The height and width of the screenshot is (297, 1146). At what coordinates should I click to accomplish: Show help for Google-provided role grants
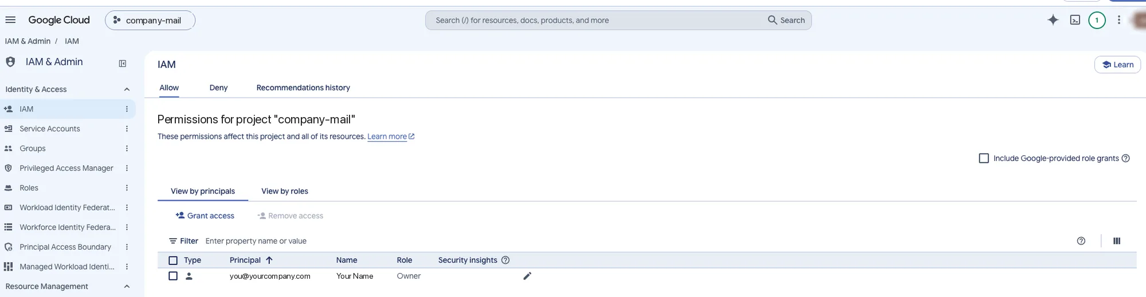(1125, 158)
